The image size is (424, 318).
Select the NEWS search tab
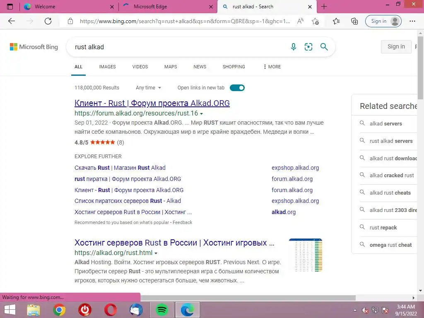click(x=200, y=67)
